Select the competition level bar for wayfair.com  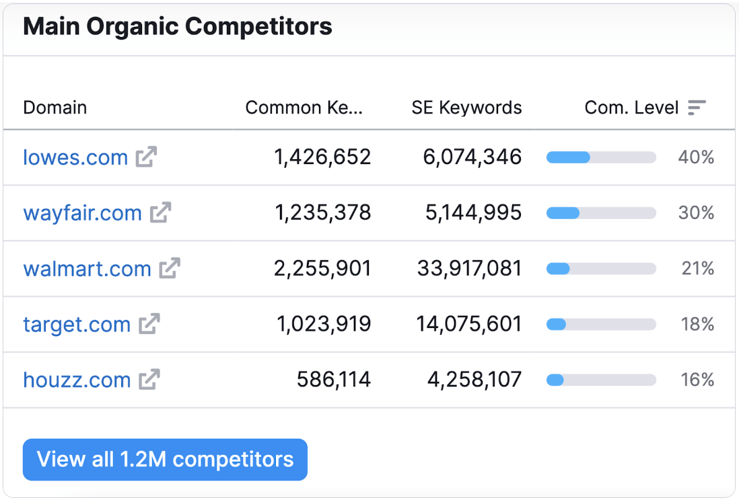click(x=601, y=213)
